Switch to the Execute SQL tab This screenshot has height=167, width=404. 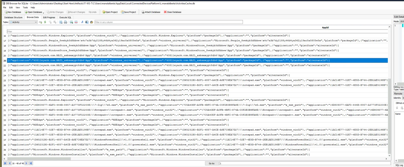tap(65, 17)
